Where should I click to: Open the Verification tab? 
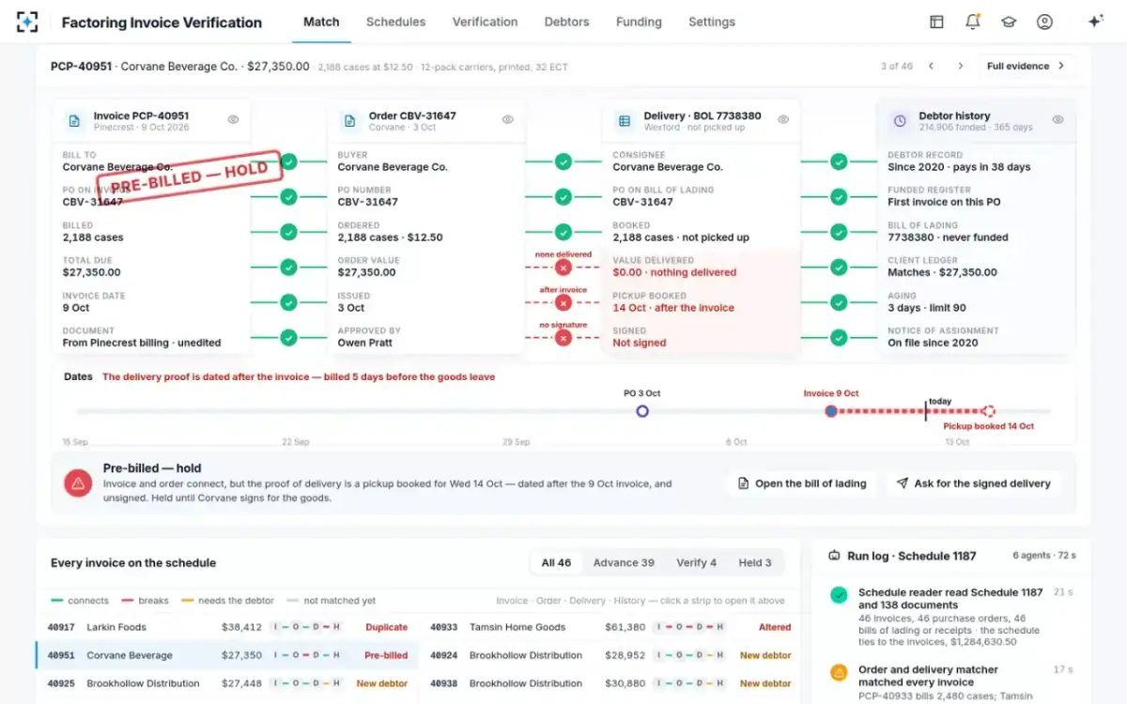coord(485,22)
